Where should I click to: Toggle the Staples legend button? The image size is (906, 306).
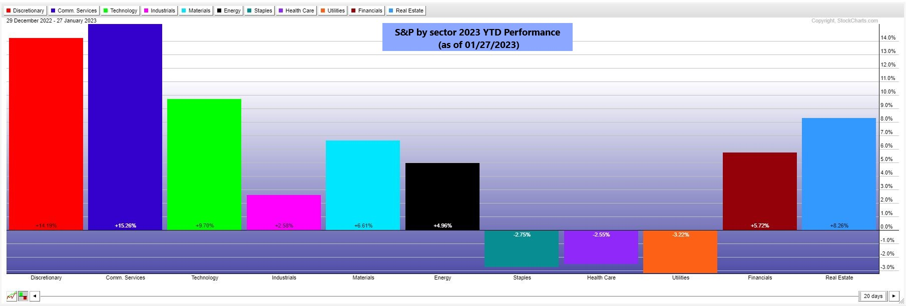(260, 10)
